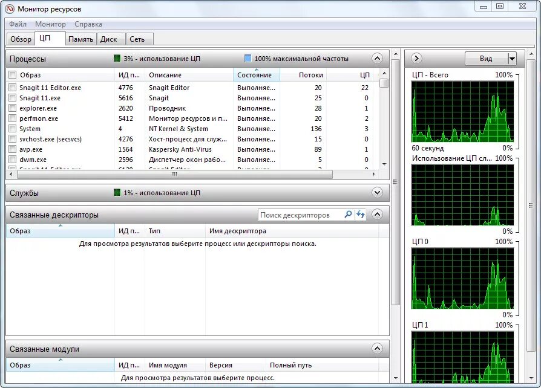Switch to the Обзор tab
This screenshot has width=541, height=388.
click(x=21, y=39)
